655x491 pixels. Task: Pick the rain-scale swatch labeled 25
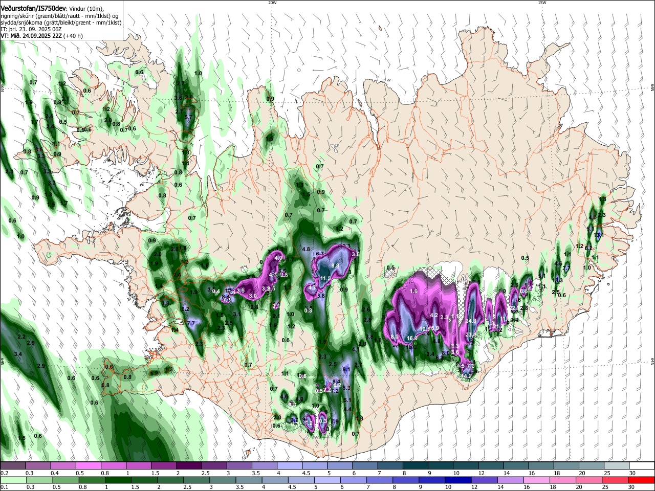tap(616, 480)
